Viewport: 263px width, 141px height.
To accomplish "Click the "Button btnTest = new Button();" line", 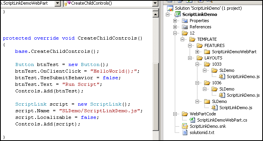I will [62, 64].
